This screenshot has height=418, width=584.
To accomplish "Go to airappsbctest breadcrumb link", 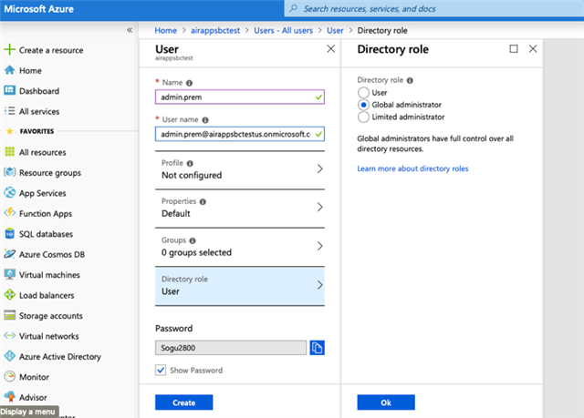I will pyautogui.click(x=215, y=30).
